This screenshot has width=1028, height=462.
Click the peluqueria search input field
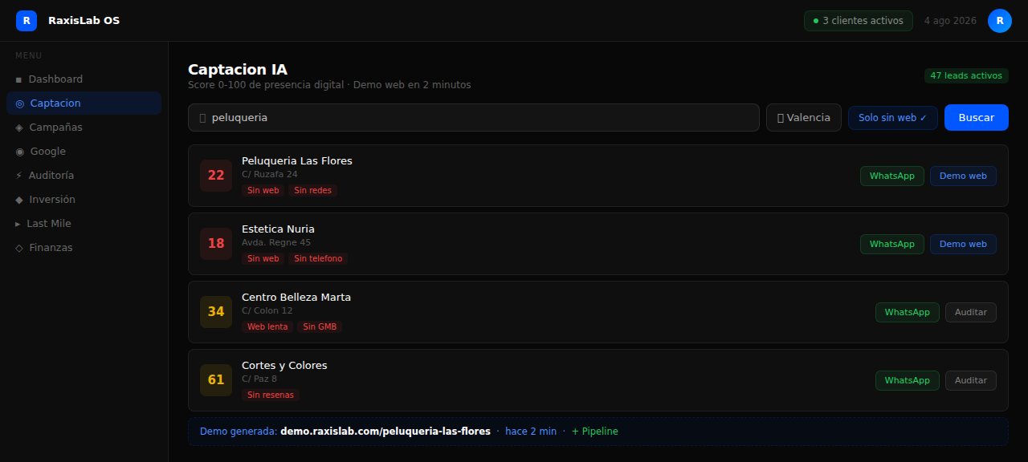click(x=474, y=117)
